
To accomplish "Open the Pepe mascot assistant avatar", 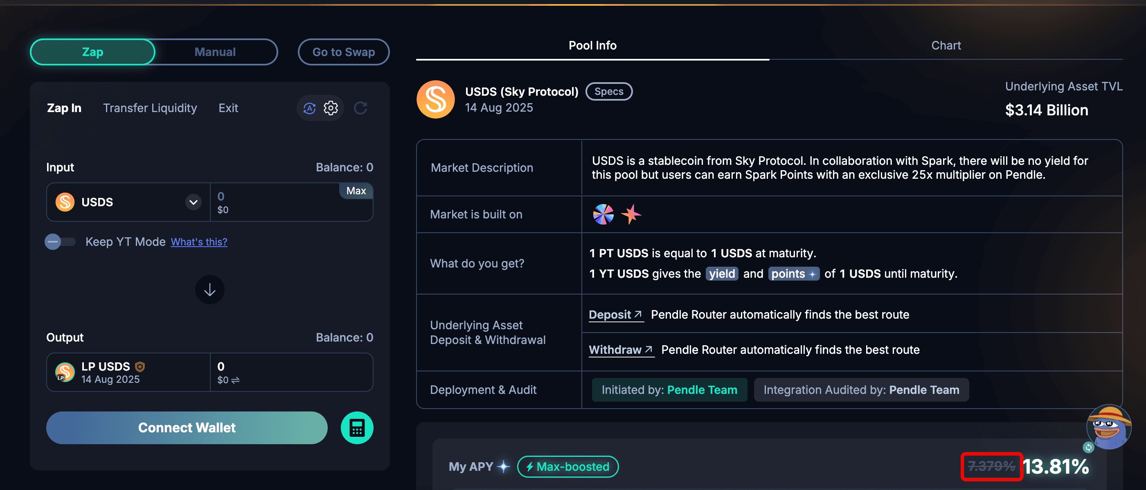I will [1109, 428].
